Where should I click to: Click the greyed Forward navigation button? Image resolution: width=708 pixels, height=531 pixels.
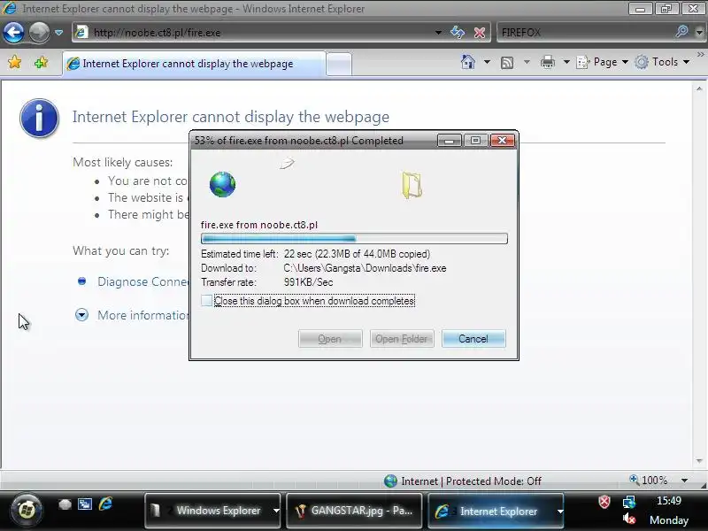pyautogui.click(x=39, y=32)
